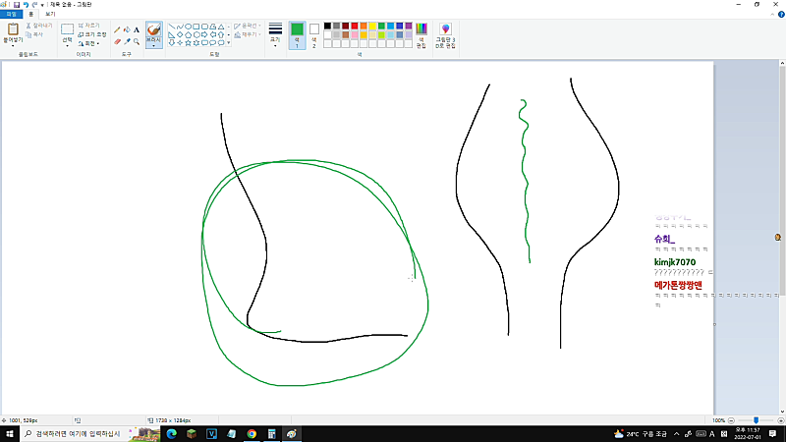The image size is (786, 442).
Task: Select the Pencil tool
Action: pos(117,30)
